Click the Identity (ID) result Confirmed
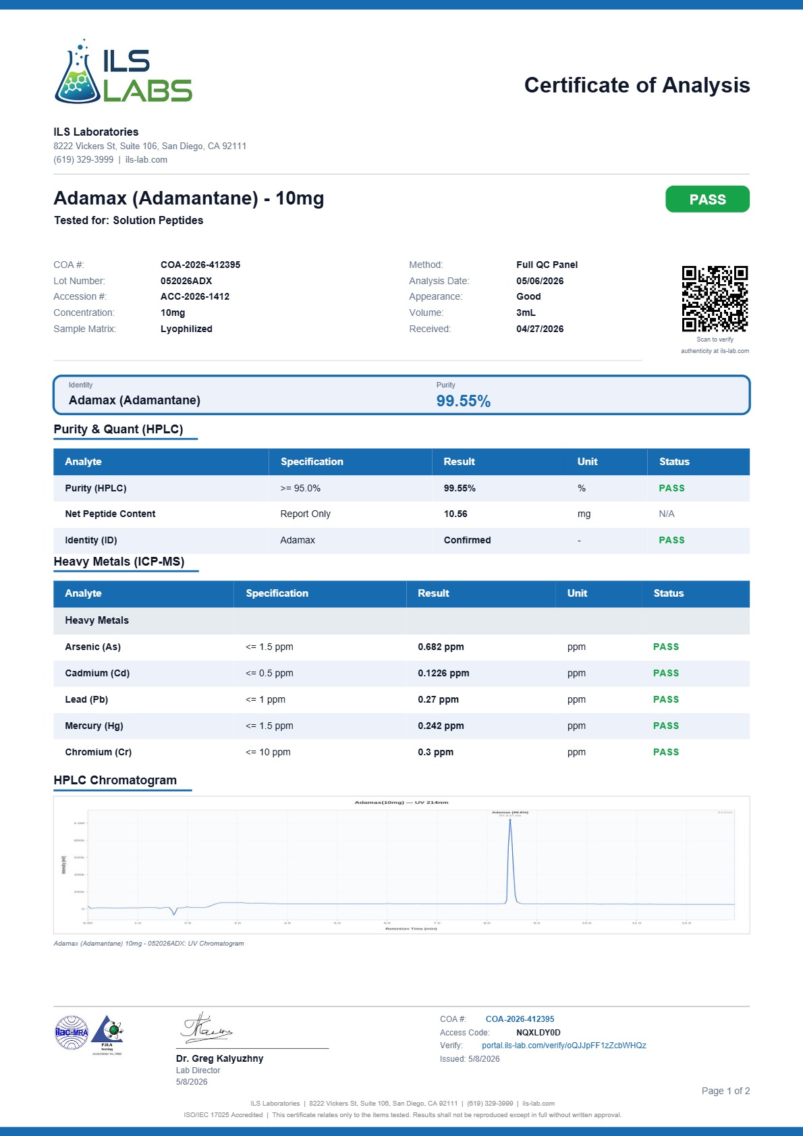803x1136 pixels. click(467, 540)
